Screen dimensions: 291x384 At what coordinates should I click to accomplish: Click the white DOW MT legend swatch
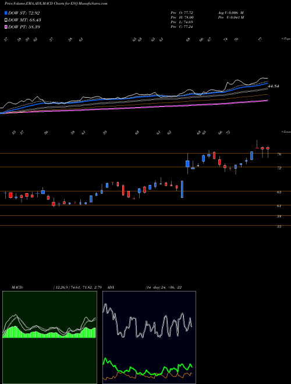point(6,20)
